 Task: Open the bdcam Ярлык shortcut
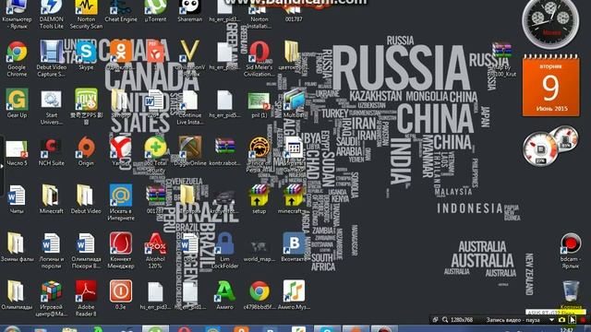[571, 251]
